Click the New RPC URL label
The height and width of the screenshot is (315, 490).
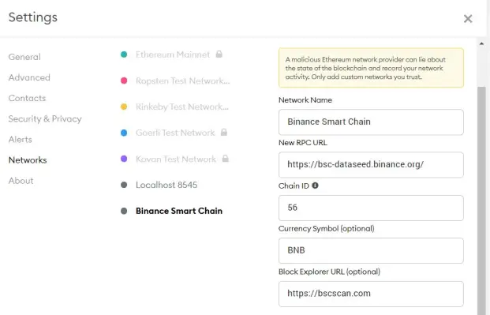click(302, 143)
